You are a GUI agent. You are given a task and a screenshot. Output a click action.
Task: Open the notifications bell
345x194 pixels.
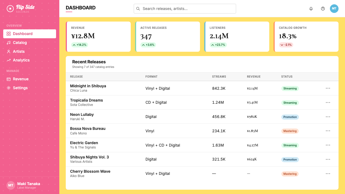coord(311,9)
